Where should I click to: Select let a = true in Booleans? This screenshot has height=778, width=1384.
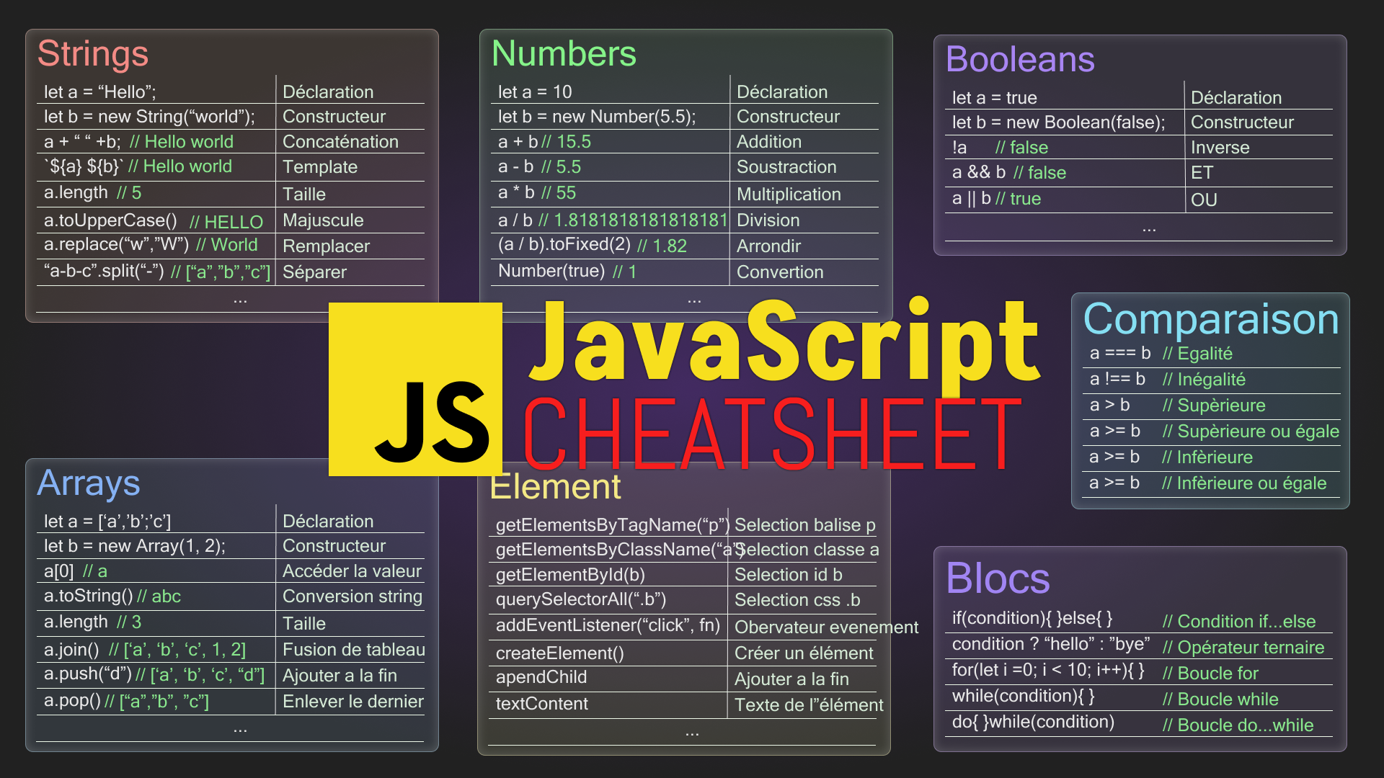click(994, 98)
